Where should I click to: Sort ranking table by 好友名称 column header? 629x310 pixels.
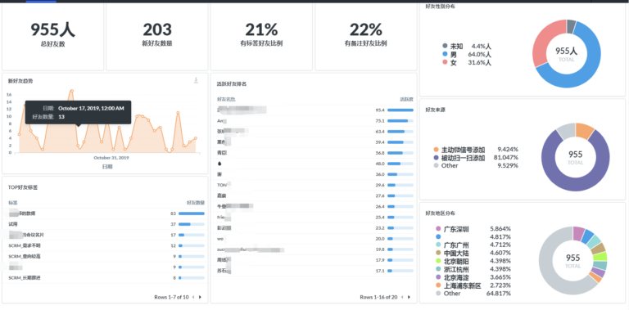click(x=226, y=99)
